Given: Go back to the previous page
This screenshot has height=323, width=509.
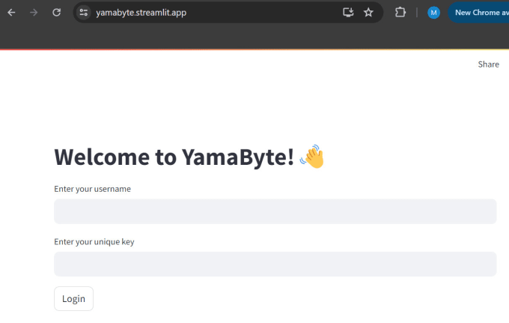Looking at the screenshot, I should (x=11, y=13).
